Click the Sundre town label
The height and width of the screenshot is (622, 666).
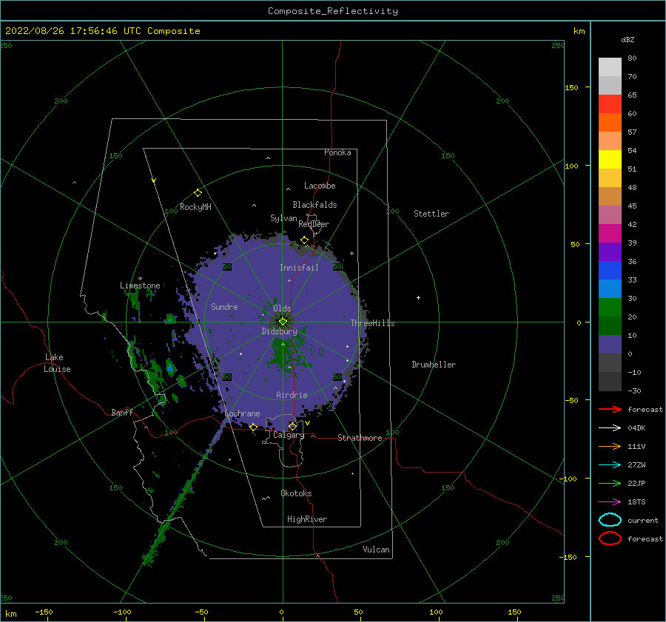click(x=224, y=306)
